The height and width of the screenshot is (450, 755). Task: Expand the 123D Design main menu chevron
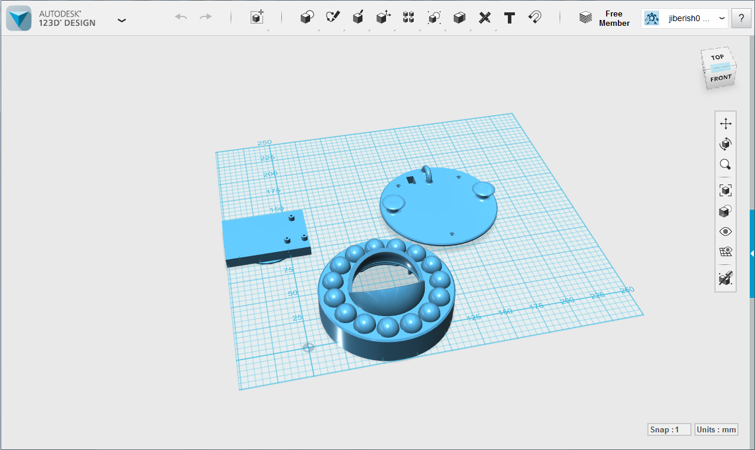coord(122,20)
